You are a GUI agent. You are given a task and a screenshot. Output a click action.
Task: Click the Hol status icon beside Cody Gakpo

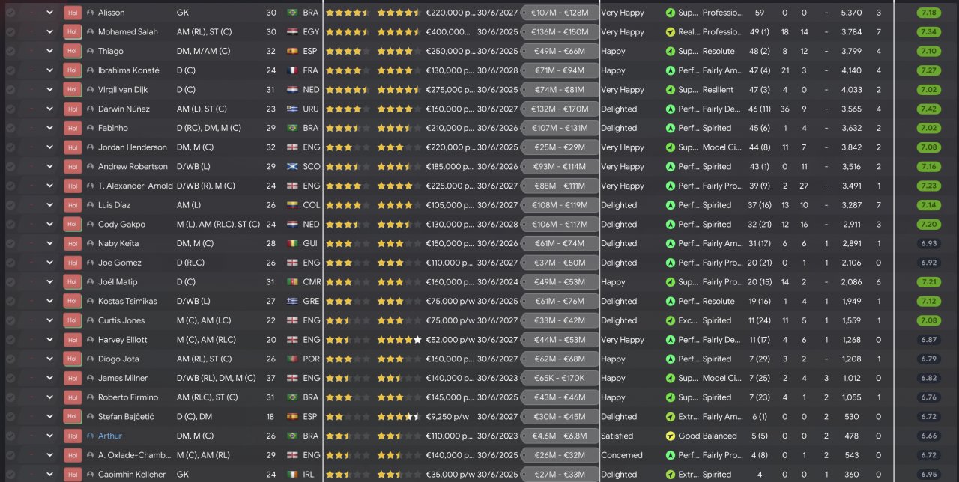[x=73, y=225]
